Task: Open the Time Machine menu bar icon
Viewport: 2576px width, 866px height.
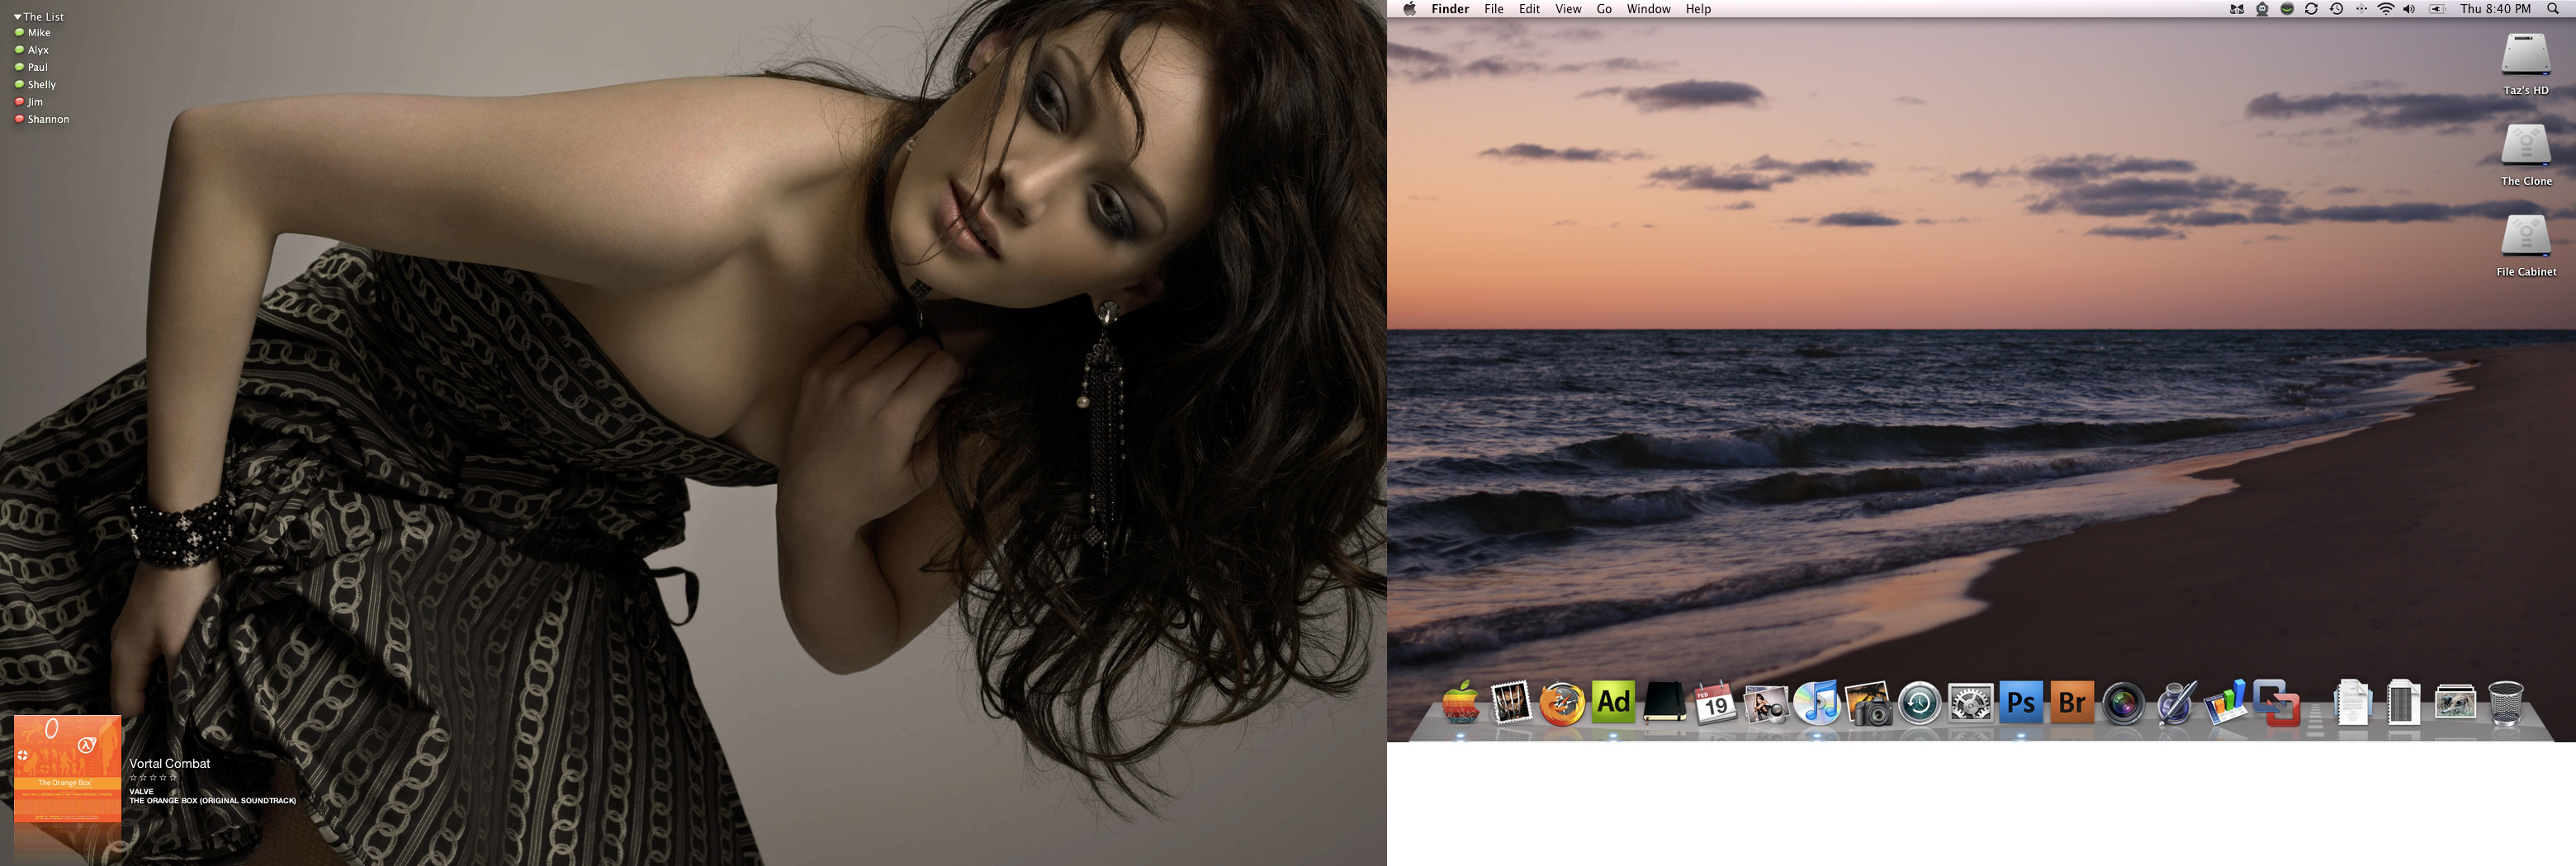Action: tap(2336, 9)
